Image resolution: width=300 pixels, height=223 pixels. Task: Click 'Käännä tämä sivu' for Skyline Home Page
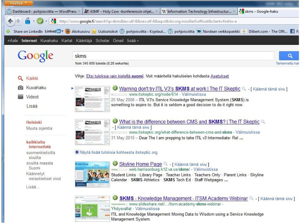pos(191,164)
